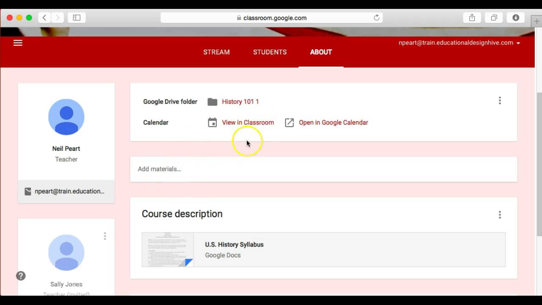Open the Safari share button
The image size is (542, 305).
[472, 18]
